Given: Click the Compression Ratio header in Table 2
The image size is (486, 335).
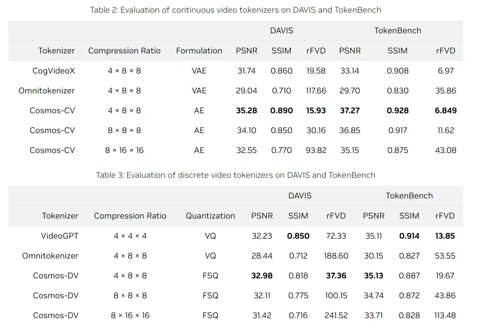Looking at the screenshot, I should pos(124,50).
